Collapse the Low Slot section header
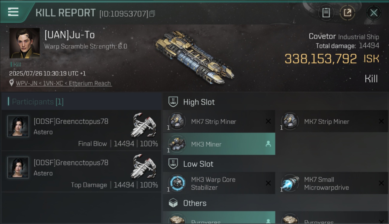Screen dimensions: 389x224 (x=276, y=164)
